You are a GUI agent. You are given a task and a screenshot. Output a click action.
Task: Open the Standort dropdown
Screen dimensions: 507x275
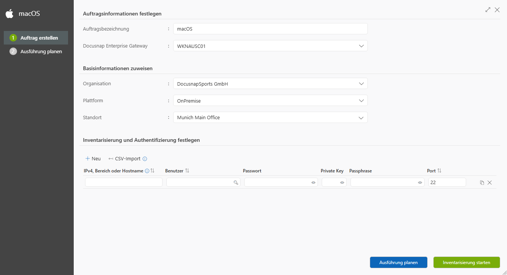270,117
